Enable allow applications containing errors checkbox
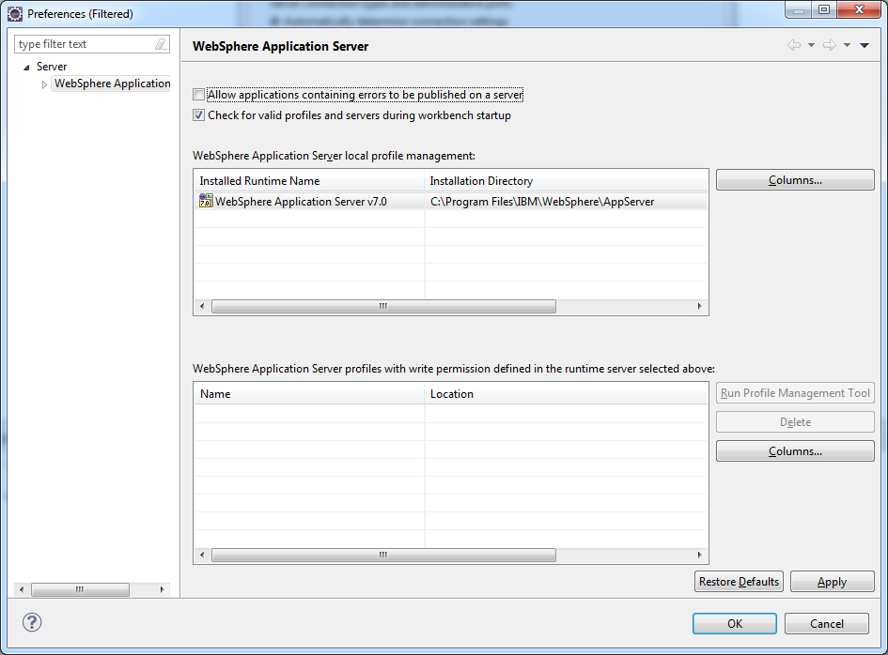This screenshot has height=655, width=888. (198, 95)
